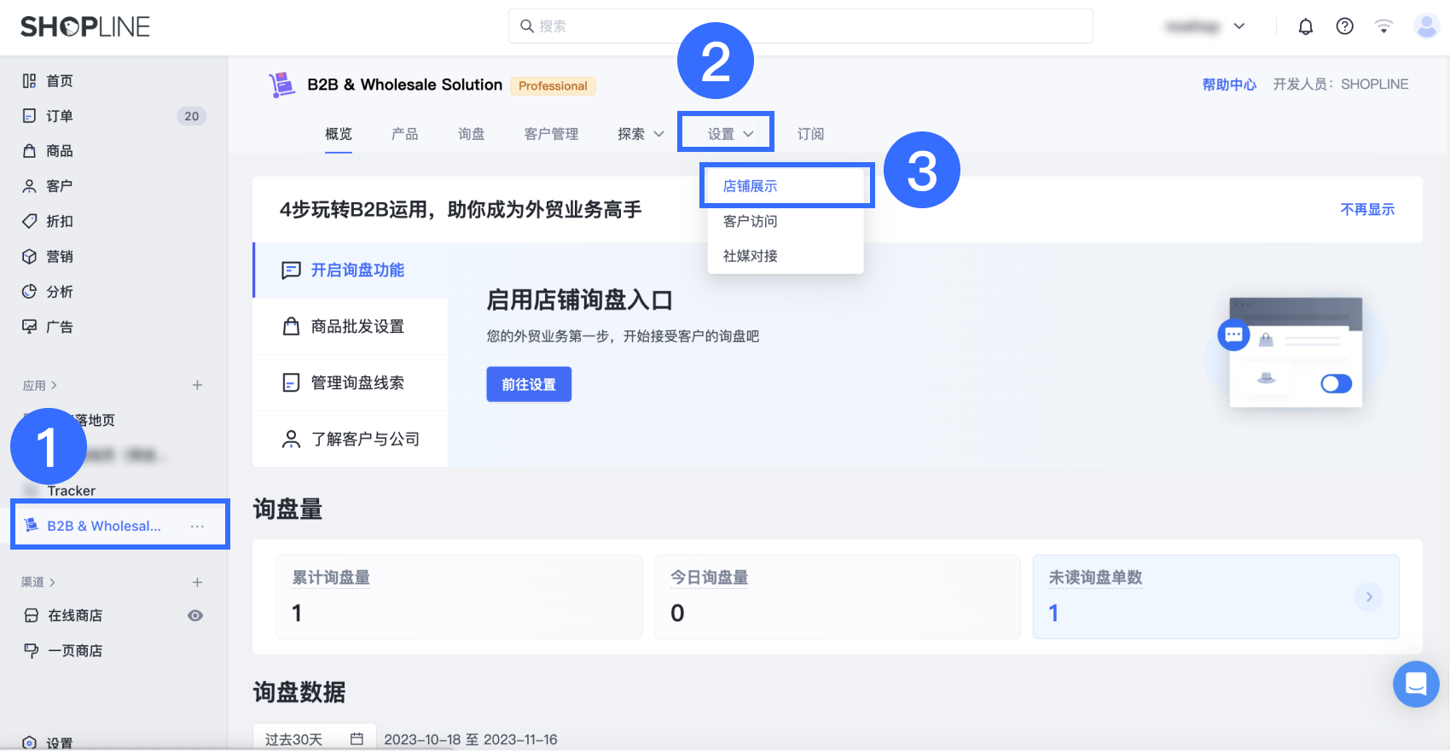The width and height of the screenshot is (1450, 751).
Task: Expand the 渠道 section chevron
Action: (x=53, y=582)
